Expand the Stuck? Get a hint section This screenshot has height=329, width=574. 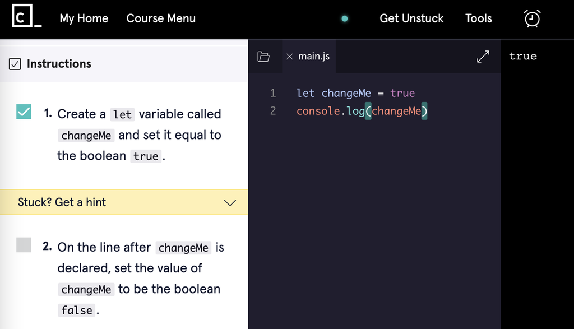coord(123,202)
